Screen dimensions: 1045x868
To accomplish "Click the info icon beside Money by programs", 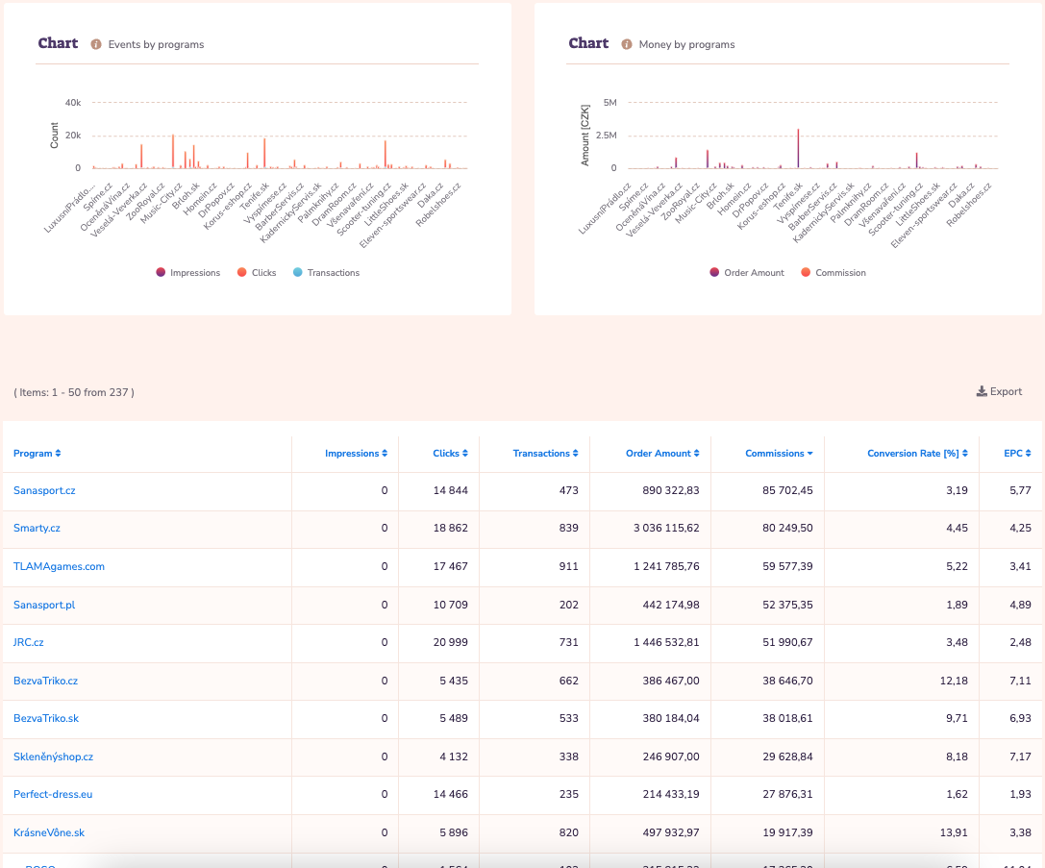I will (627, 44).
